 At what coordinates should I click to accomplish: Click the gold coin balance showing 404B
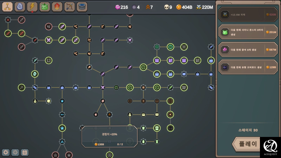[184, 7]
